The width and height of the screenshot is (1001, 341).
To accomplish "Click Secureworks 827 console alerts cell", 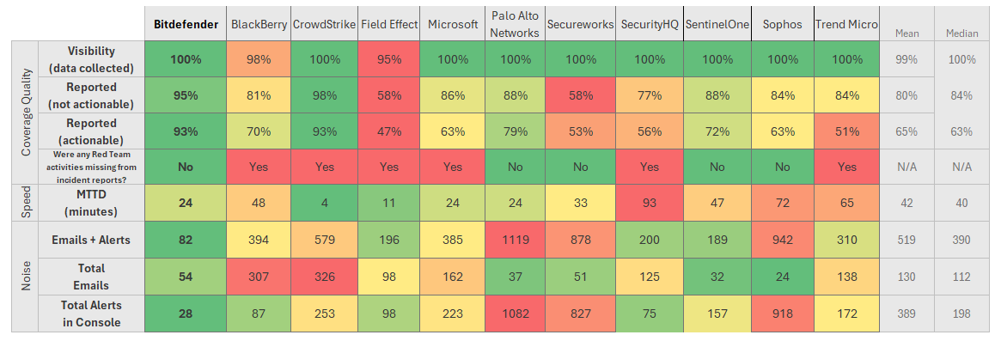I will pyautogui.click(x=582, y=314).
